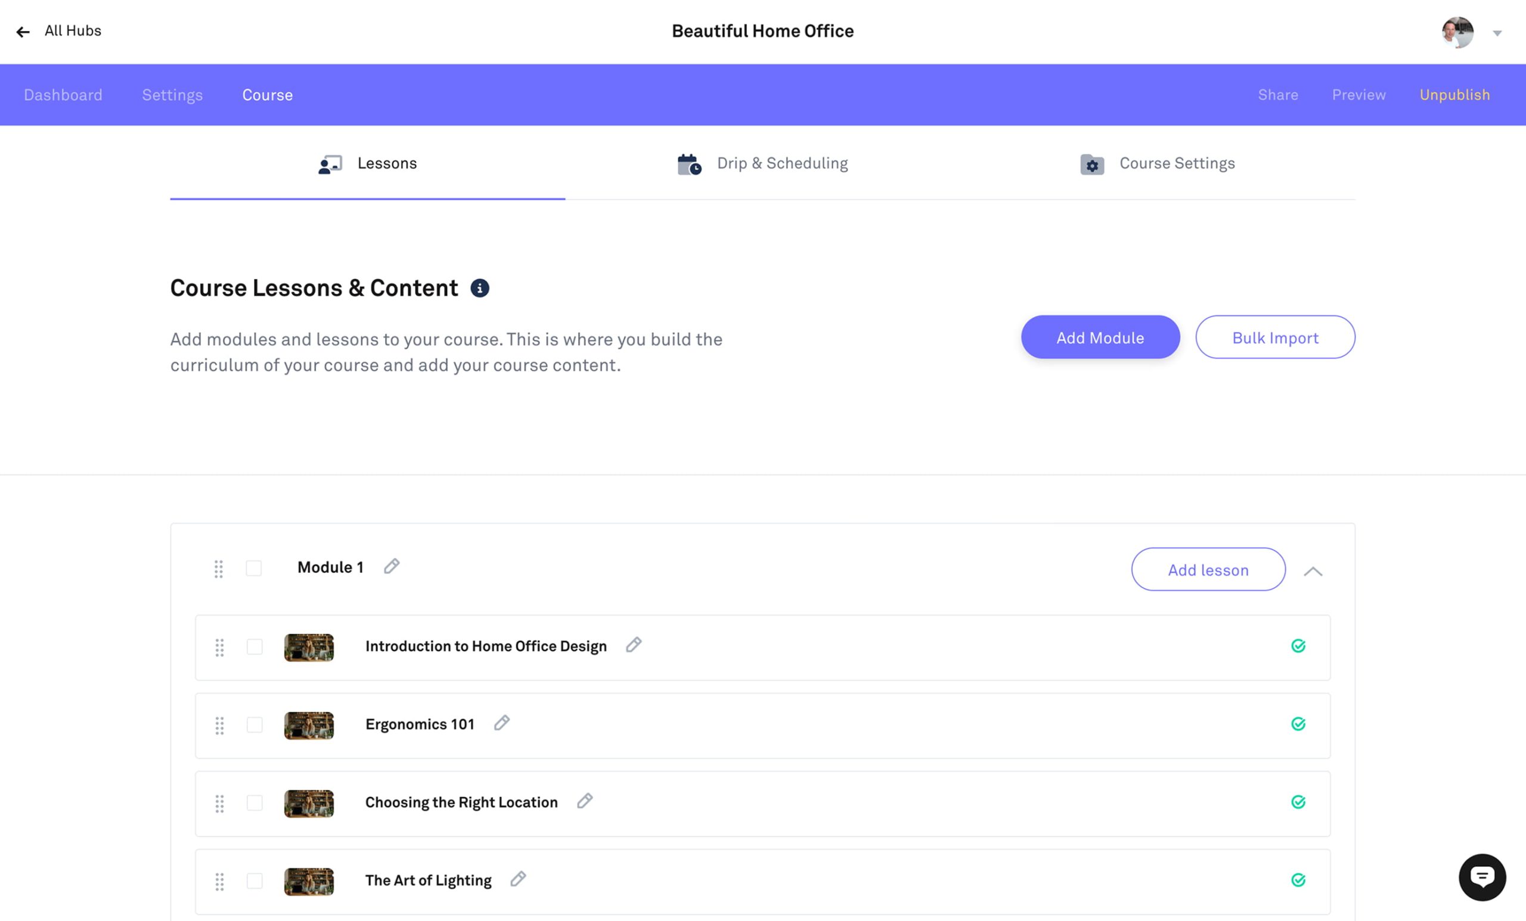Unpublish the Beautiful Home Office course
Viewport: 1526px width, 921px height.
coord(1455,95)
